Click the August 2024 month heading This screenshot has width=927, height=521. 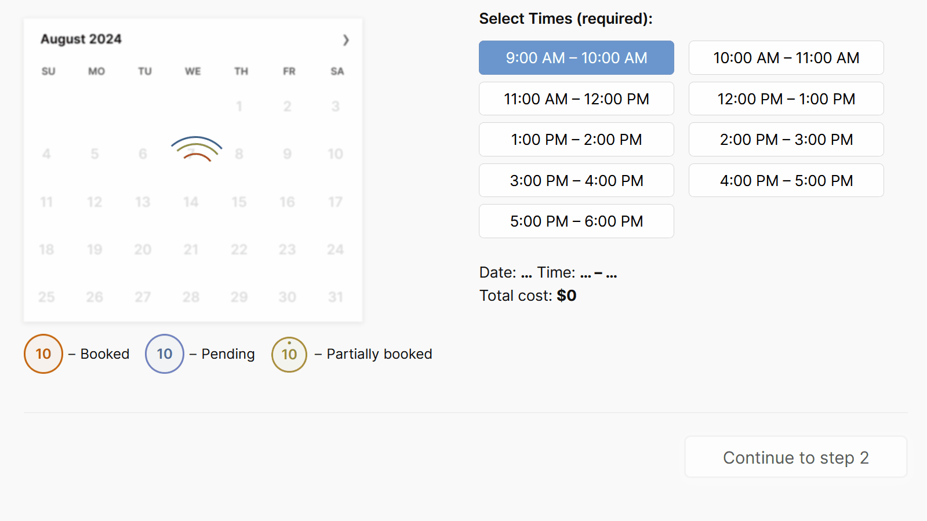click(x=81, y=39)
